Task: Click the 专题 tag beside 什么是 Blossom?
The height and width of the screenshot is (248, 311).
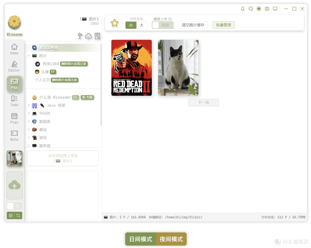Action: (x=87, y=97)
